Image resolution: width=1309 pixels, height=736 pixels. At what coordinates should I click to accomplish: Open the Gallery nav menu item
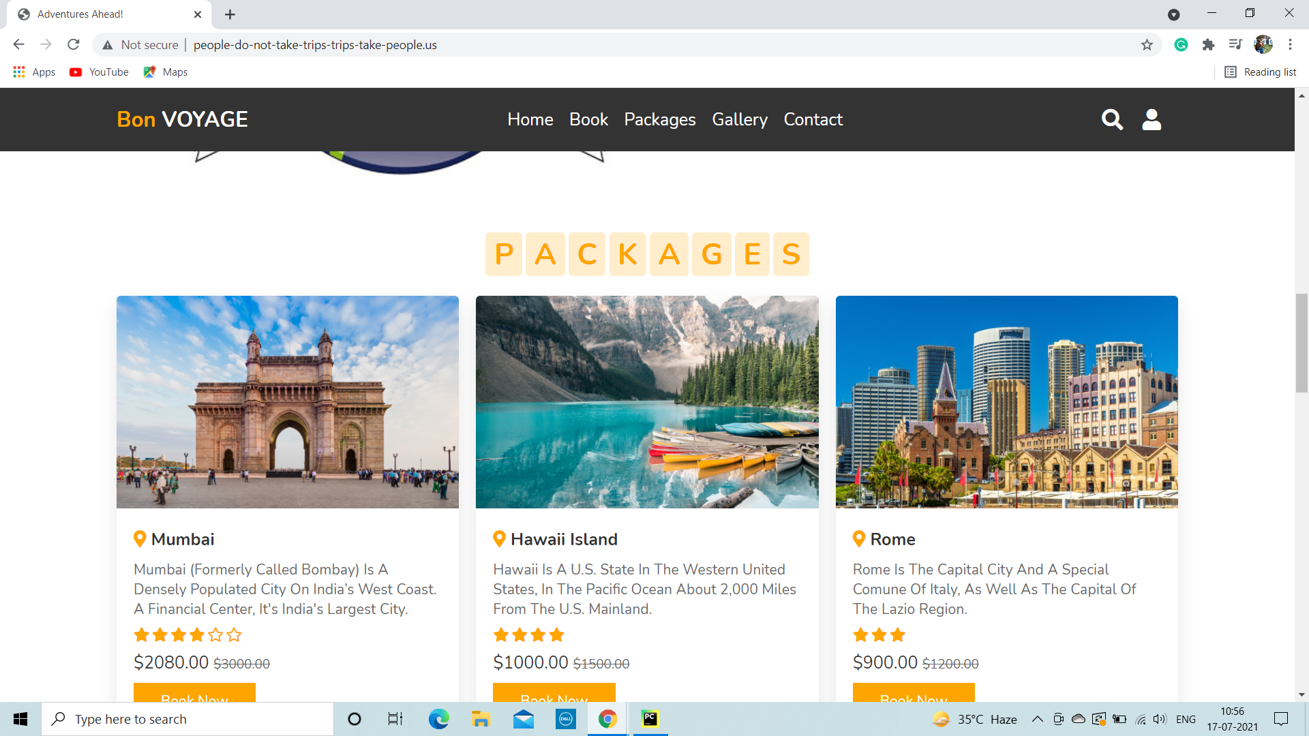(x=739, y=119)
